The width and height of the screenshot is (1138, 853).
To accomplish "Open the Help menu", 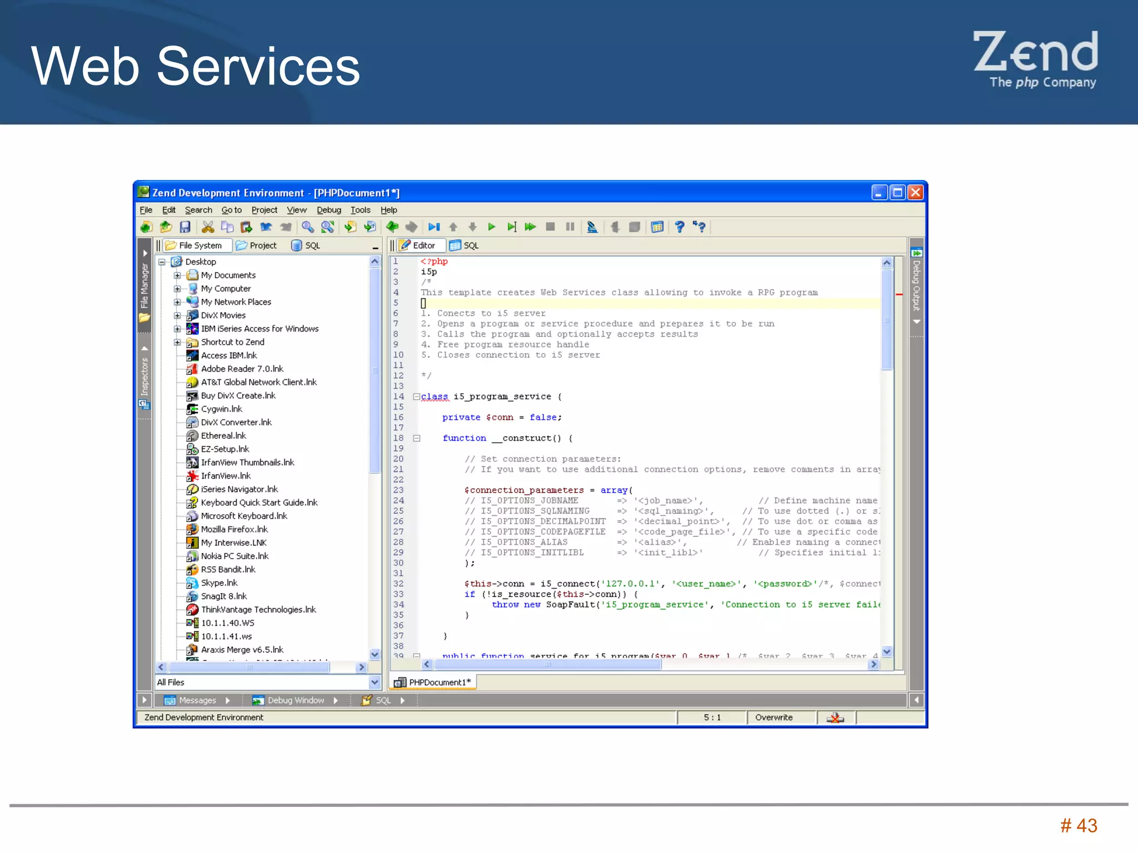I will click(x=388, y=210).
